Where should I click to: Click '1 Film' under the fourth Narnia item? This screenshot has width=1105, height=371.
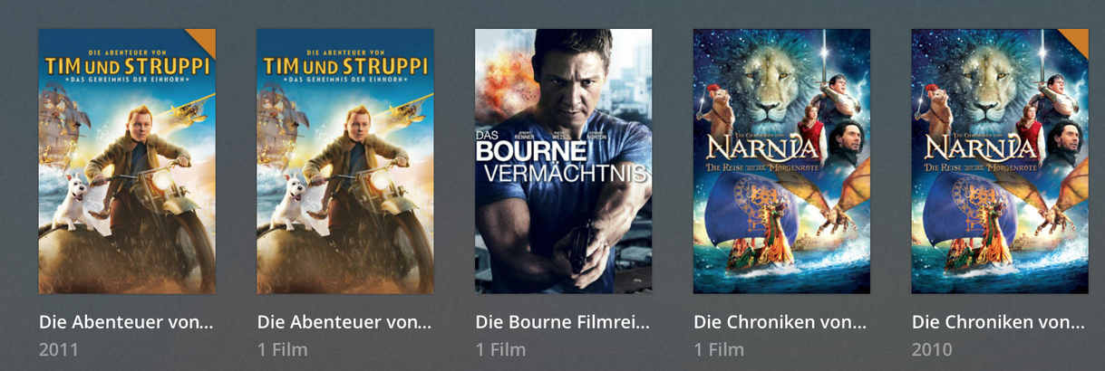[x=719, y=349]
